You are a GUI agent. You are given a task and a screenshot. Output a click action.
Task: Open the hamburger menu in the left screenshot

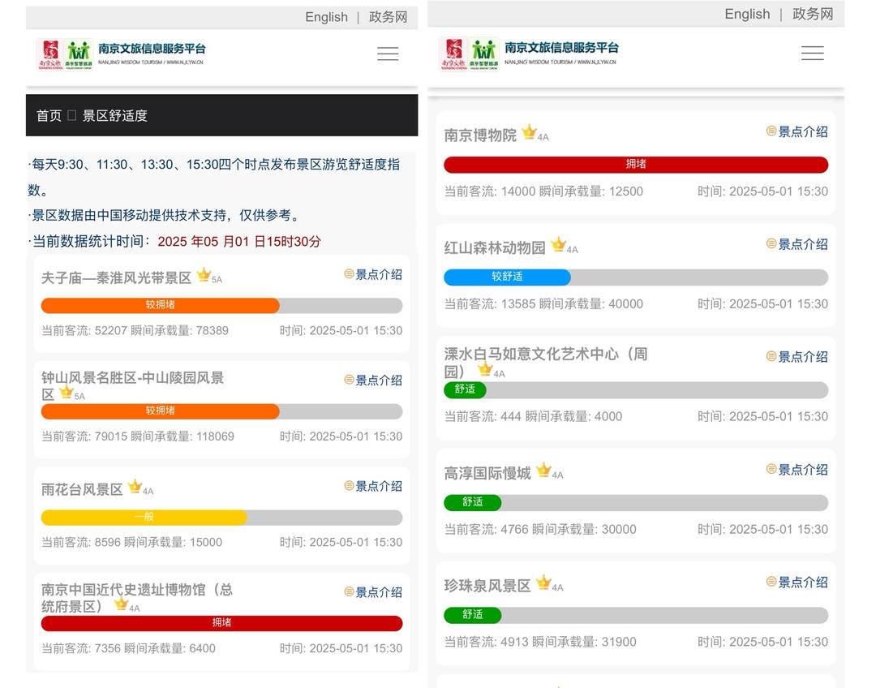388,54
